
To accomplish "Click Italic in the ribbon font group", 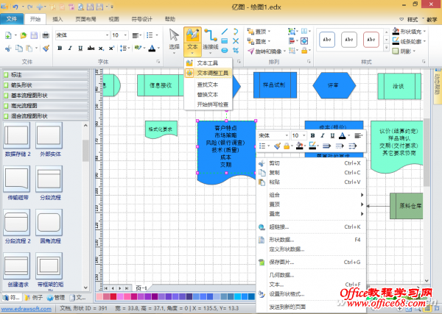I will (x=70, y=49).
